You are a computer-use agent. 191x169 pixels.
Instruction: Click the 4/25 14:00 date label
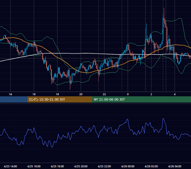pos(10,166)
